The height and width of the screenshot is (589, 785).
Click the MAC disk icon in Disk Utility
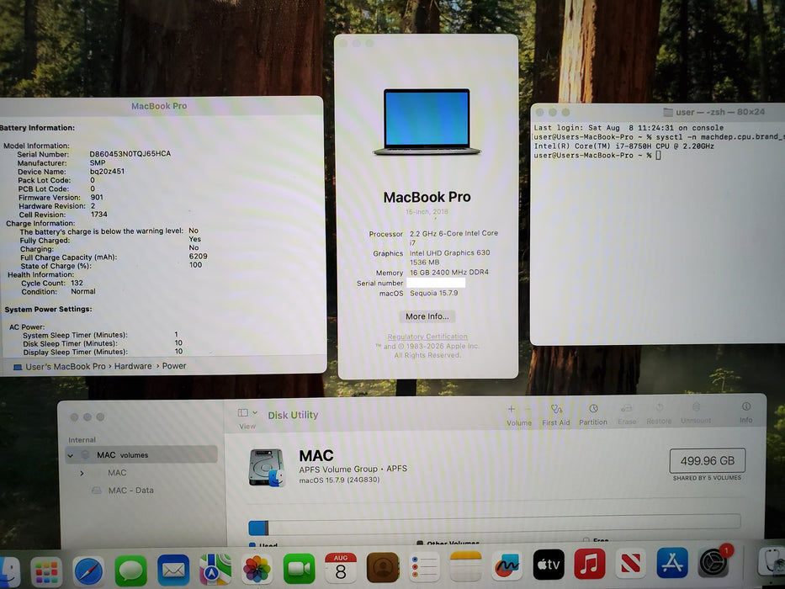(x=267, y=468)
